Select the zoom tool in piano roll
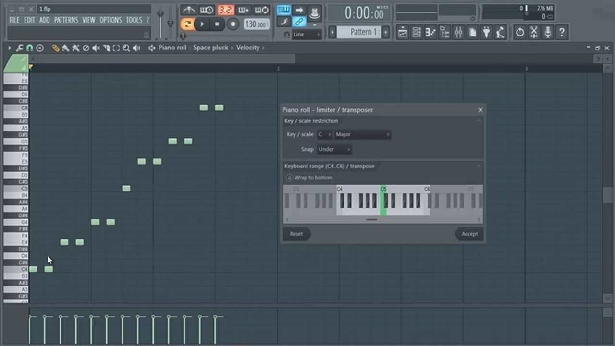The height and width of the screenshot is (346, 615). 126,48
